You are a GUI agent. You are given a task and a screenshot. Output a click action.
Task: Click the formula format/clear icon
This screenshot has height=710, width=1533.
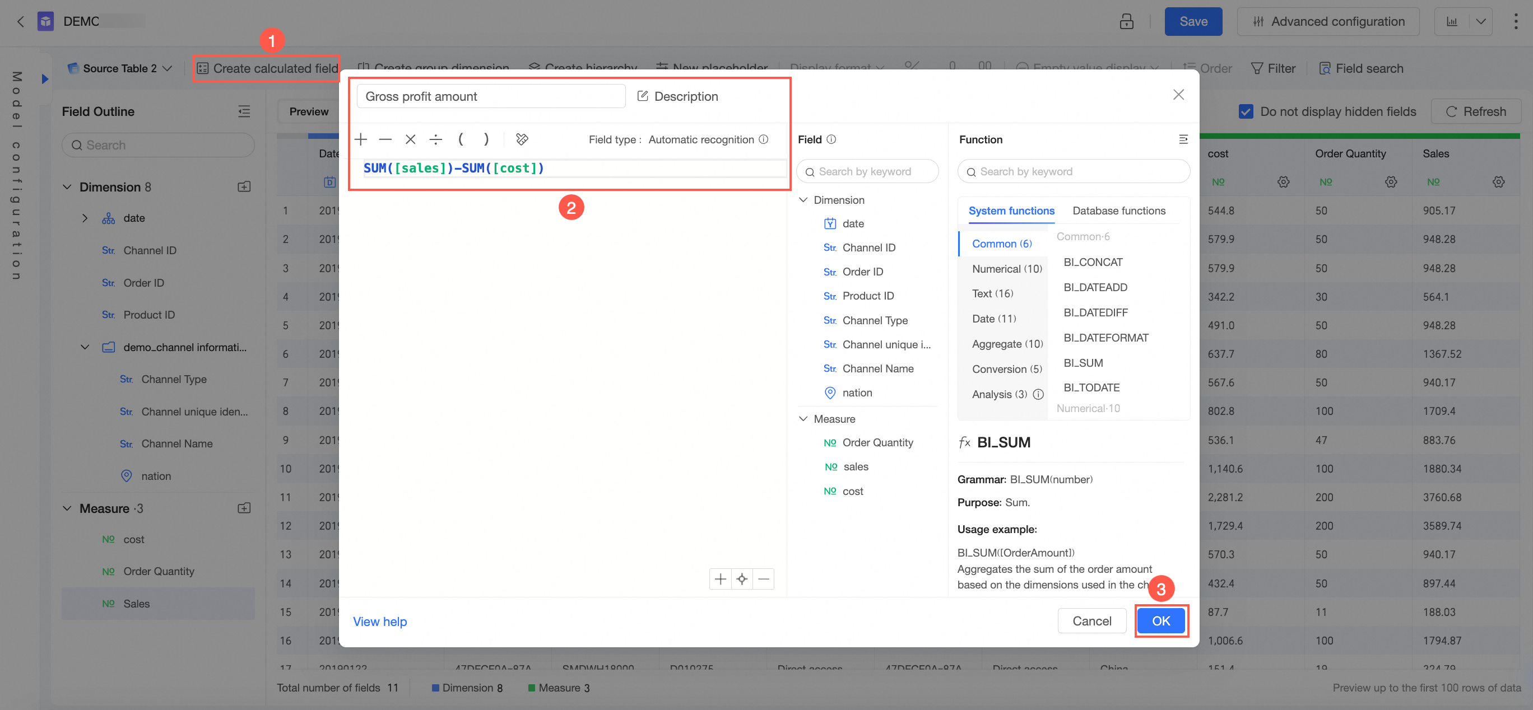(x=522, y=139)
